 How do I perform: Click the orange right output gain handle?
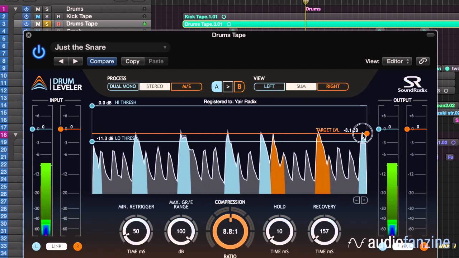[407, 129]
